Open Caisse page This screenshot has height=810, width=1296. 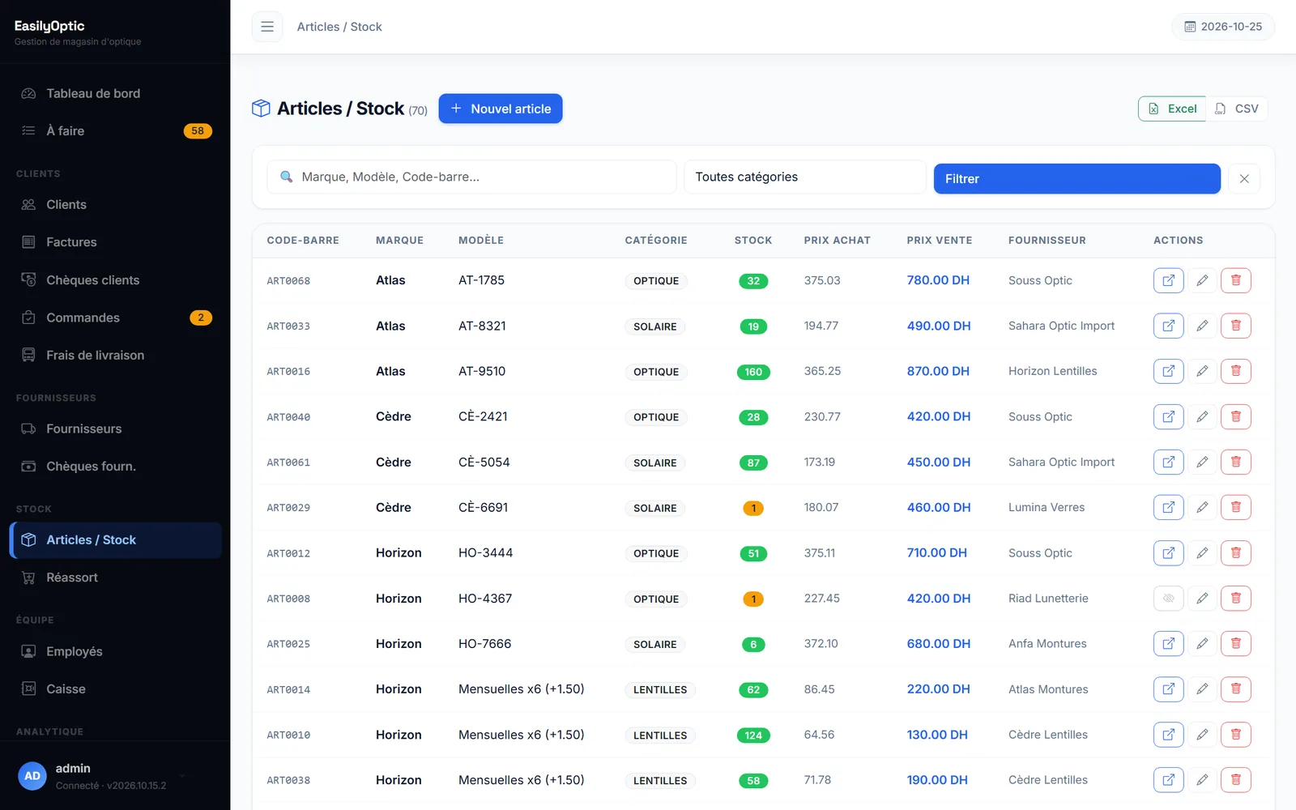[x=115, y=688]
